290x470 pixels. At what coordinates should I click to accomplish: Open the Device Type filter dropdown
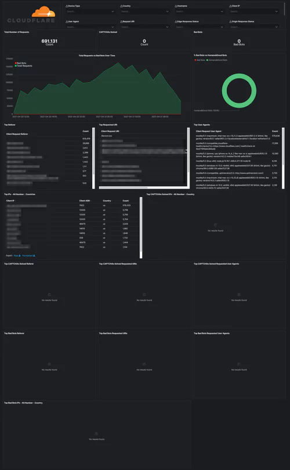(90, 12)
